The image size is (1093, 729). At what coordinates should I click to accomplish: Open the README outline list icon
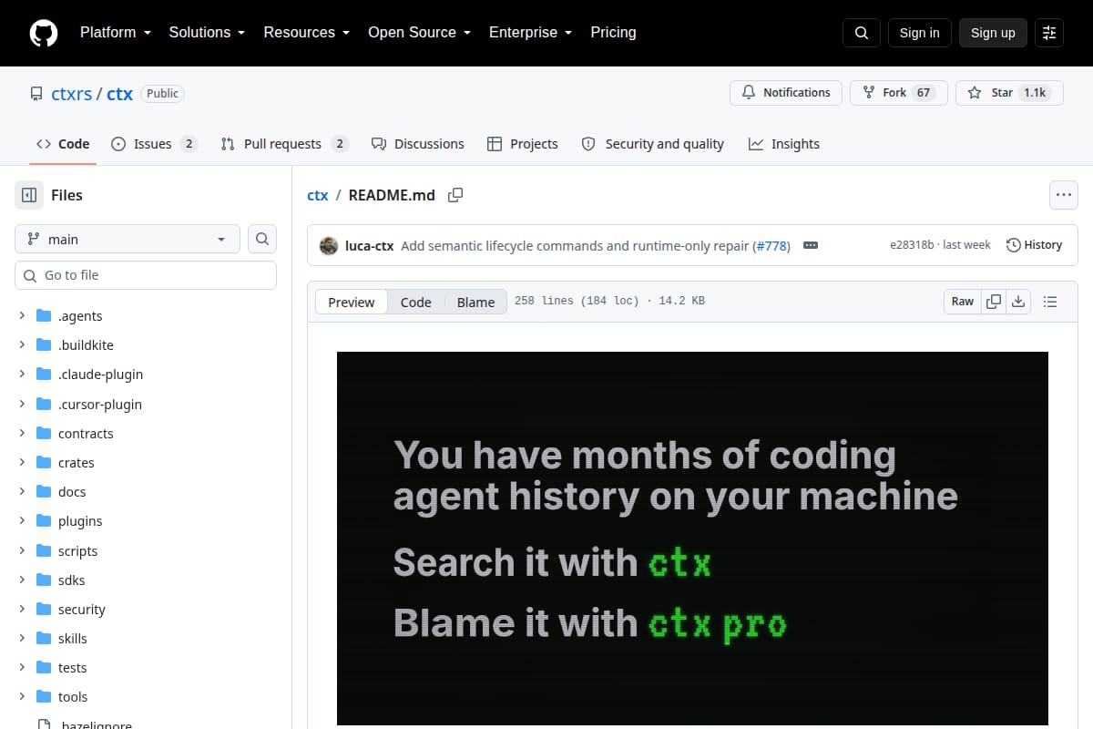click(1050, 302)
